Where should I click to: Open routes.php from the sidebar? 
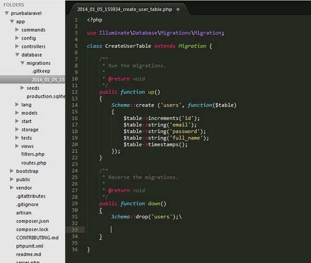34,163
